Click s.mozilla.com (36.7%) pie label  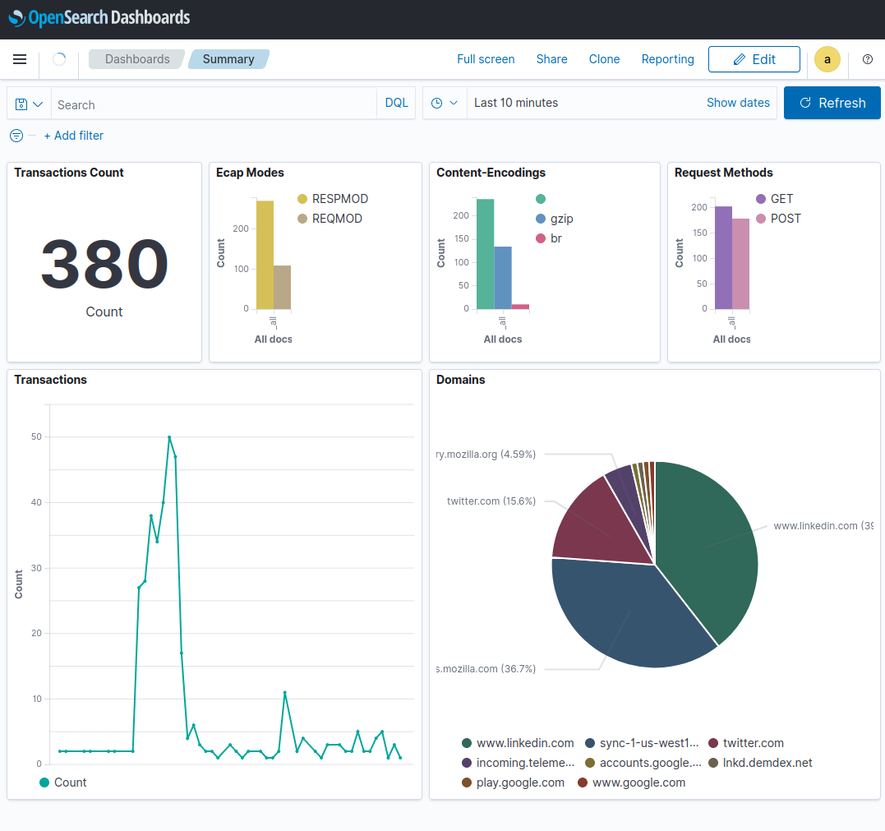(486, 668)
